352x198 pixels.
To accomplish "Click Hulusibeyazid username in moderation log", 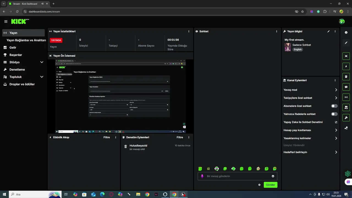I will 138,145.
